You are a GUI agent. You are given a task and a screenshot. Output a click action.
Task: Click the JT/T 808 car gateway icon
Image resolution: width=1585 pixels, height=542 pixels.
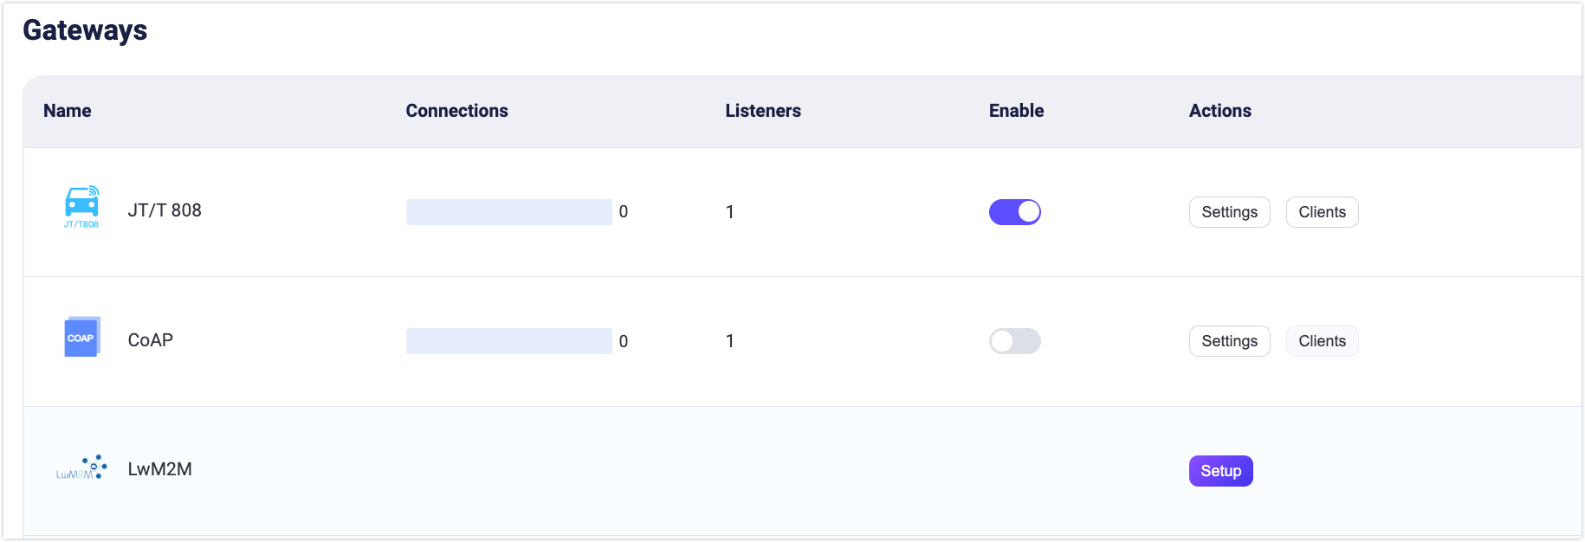81,206
